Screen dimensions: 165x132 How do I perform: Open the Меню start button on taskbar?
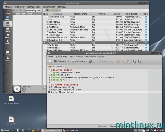(5, 130)
